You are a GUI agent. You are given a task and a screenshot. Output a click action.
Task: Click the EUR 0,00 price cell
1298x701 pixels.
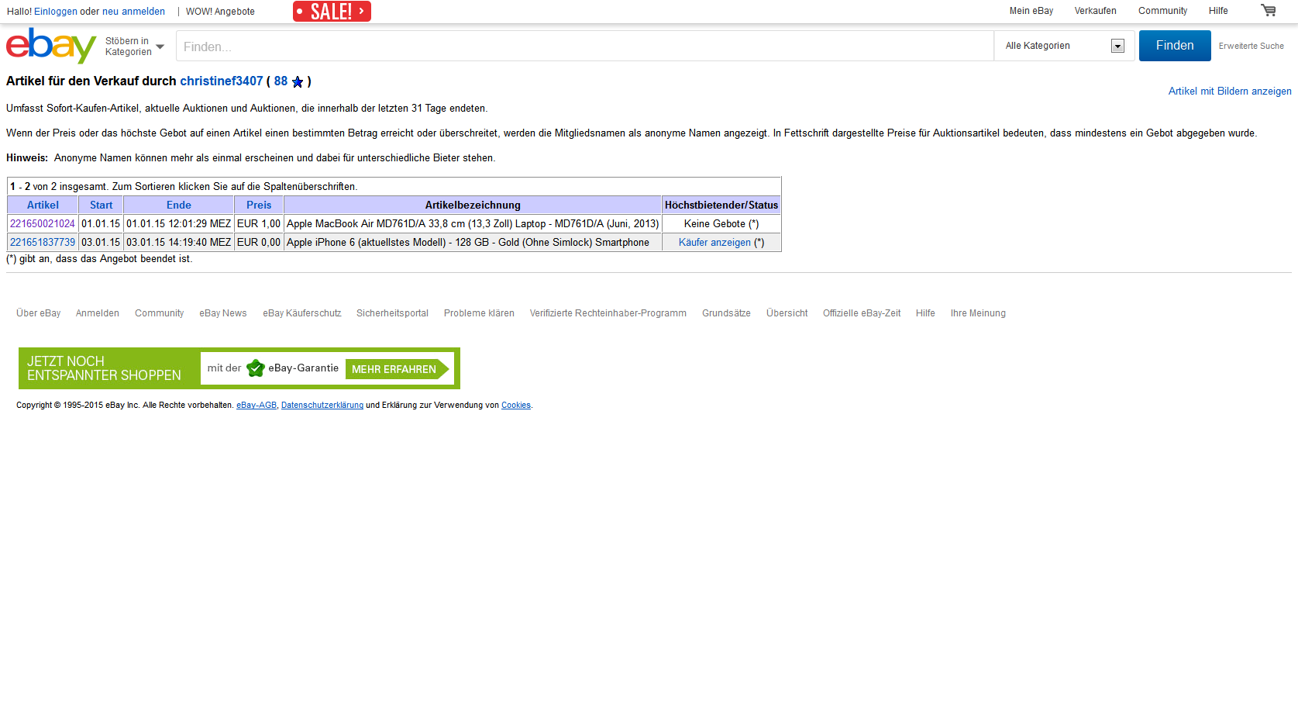[x=259, y=242]
